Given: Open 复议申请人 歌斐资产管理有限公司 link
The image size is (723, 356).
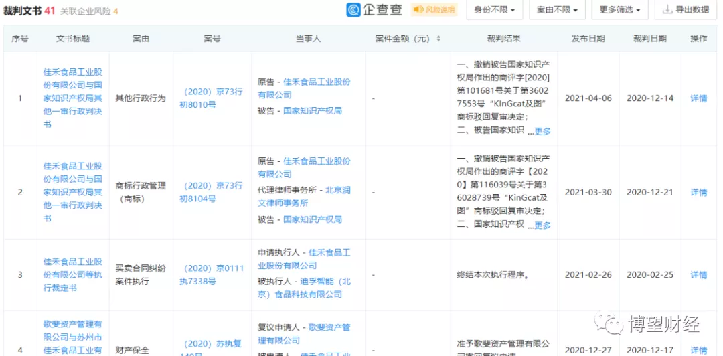Looking at the screenshot, I should [305, 334].
